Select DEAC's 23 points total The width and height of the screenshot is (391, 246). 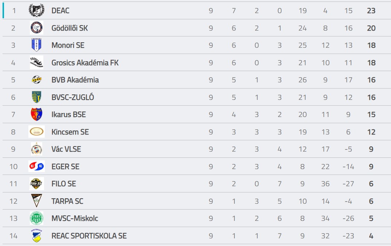(371, 11)
